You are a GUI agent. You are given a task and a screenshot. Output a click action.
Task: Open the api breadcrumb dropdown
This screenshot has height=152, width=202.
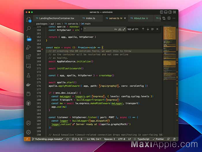[x=52, y=24]
